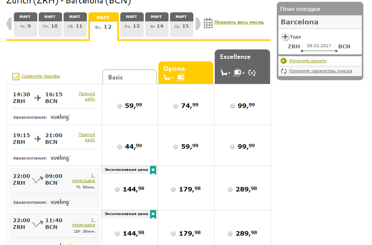
Task: Click 'Измените параметры поиска' link
Action: 320,71
